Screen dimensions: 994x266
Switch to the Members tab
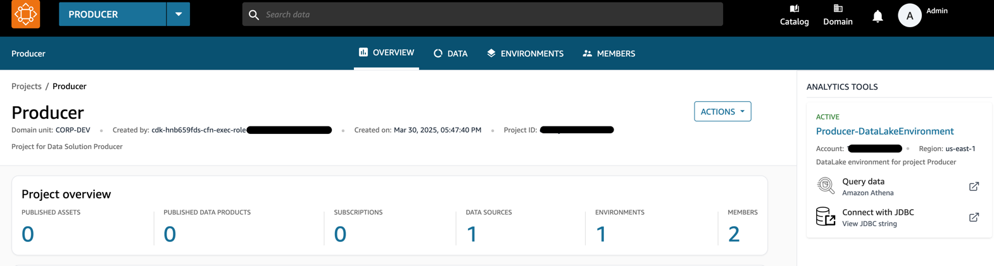click(x=609, y=54)
